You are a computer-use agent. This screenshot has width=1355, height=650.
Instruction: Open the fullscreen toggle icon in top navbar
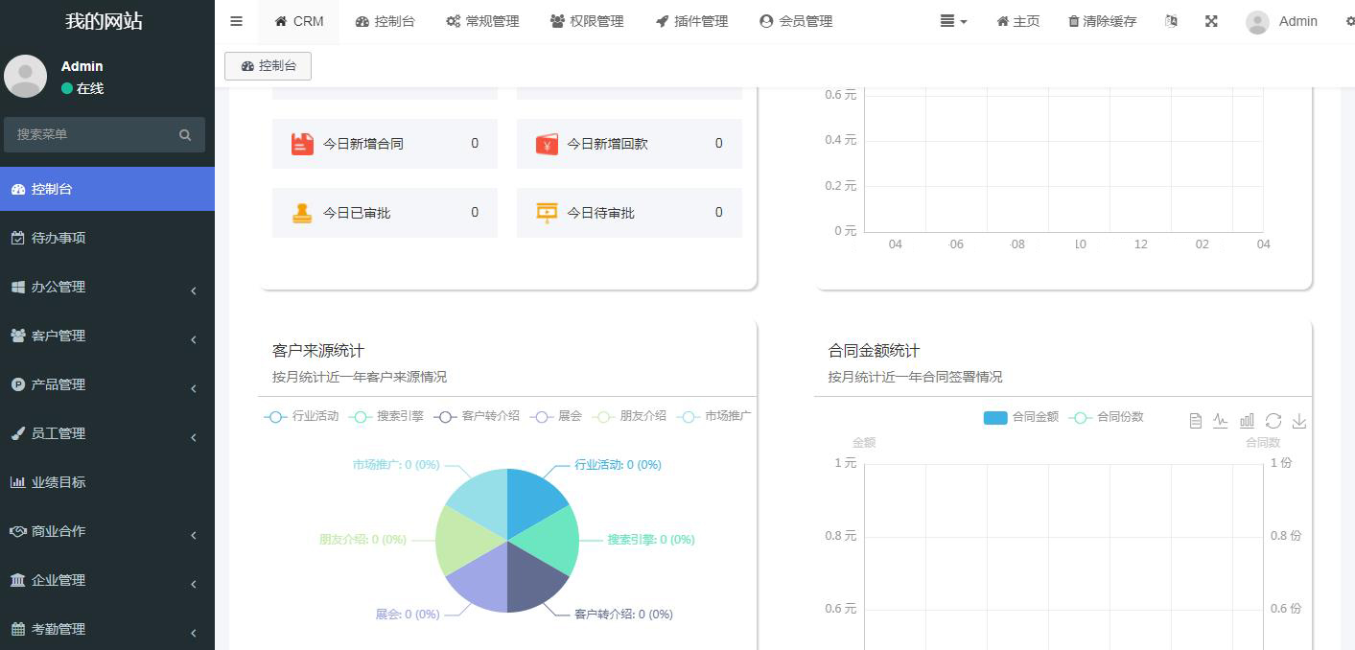tap(1211, 21)
